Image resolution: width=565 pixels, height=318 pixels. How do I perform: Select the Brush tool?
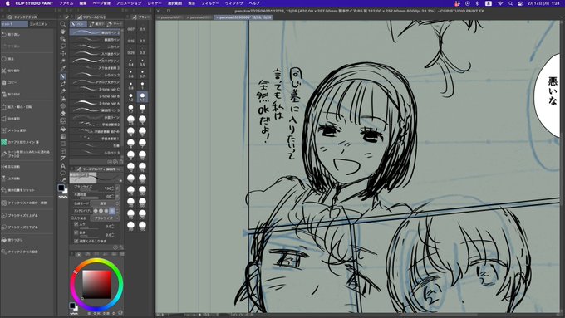pyautogui.click(x=63, y=91)
